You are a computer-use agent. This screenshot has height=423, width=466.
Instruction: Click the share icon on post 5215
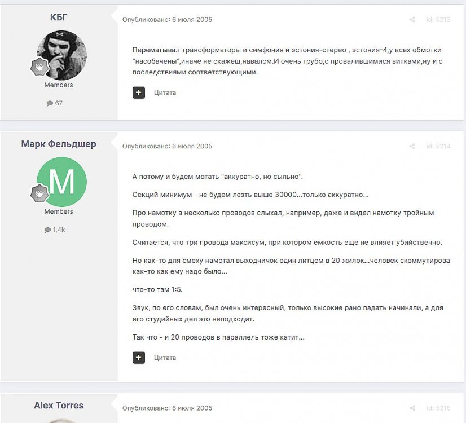(412, 408)
